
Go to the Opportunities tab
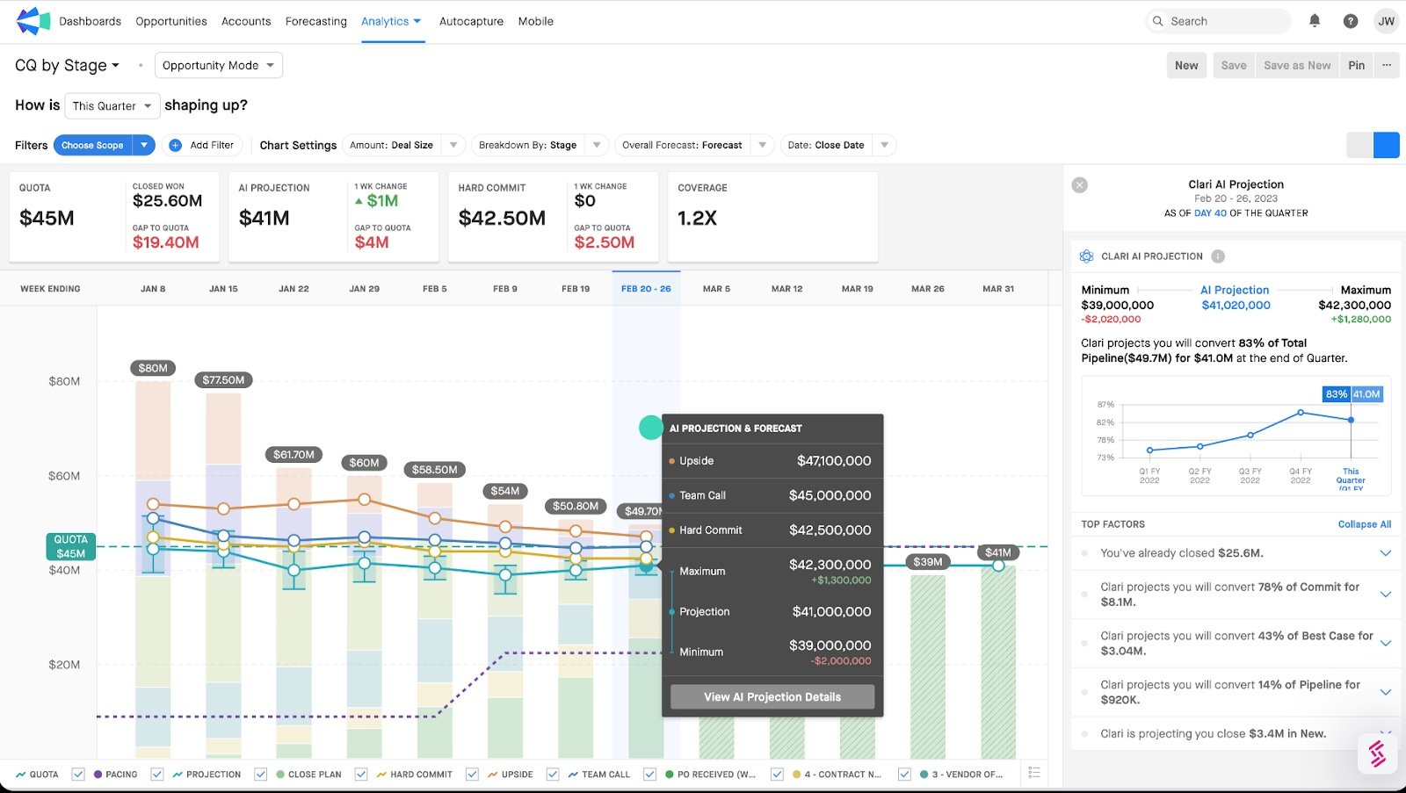[x=171, y=21]
